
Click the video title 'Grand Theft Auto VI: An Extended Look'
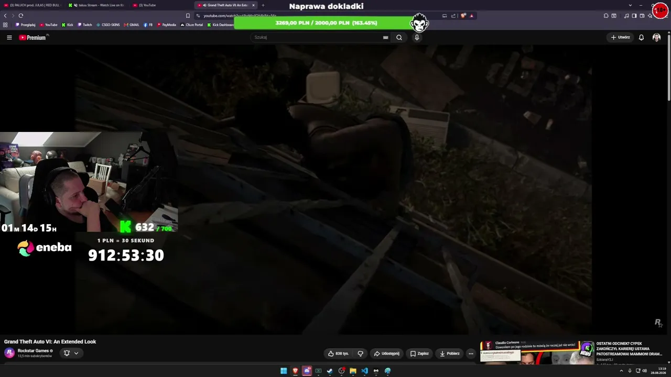[50, 342]
